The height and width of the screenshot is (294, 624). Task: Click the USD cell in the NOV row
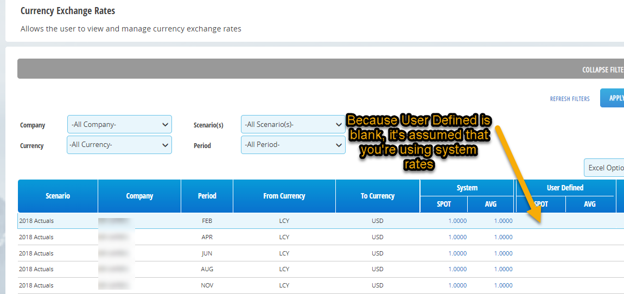378,286
